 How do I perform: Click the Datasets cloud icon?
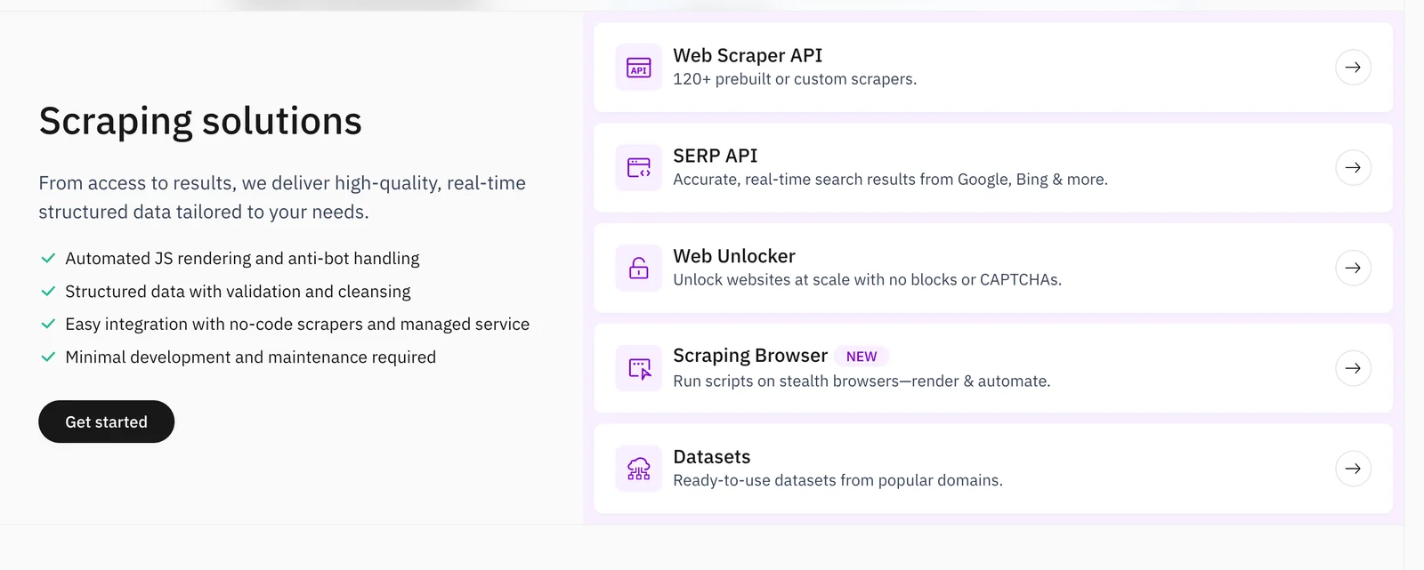click(x=638, y=469)
